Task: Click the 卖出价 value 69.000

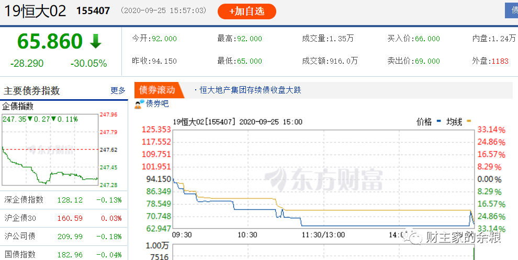Action: pos(427,61)
